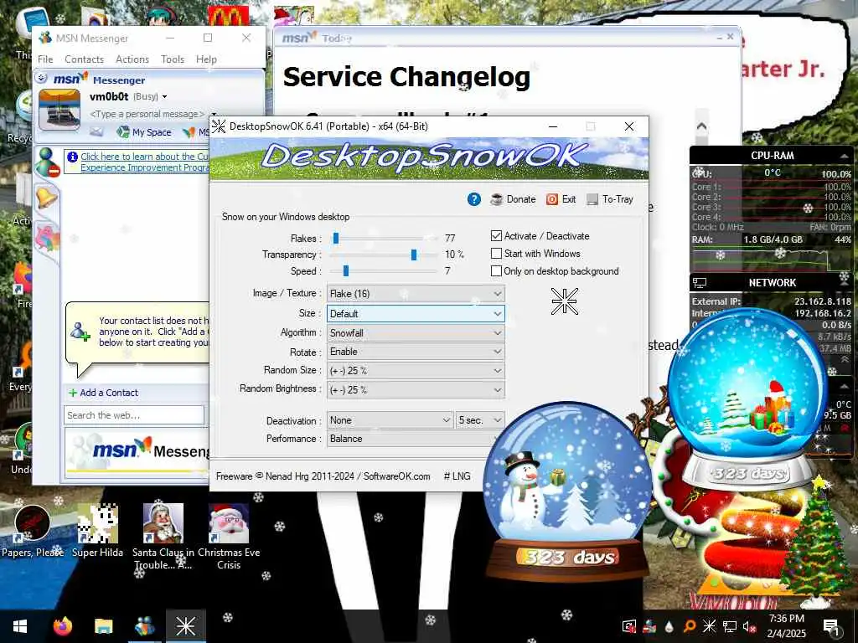The height and width of the screenshot is (643, 858).
Task: Open Help menu in MSN Messenger
Action: coord(206,59)
